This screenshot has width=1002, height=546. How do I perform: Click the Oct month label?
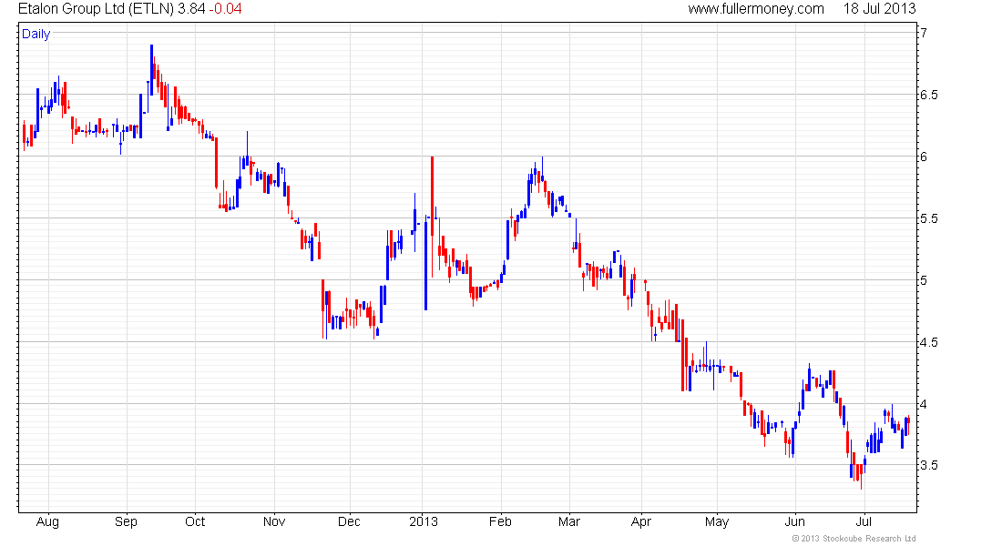[x=195, y=521]
